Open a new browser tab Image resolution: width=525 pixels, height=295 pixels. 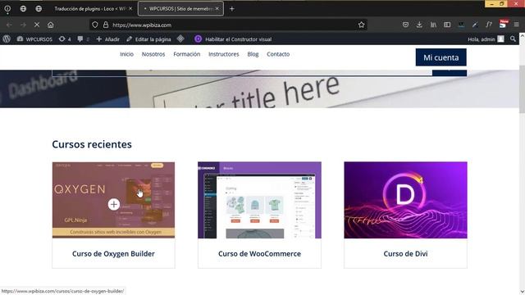(231, 9)
